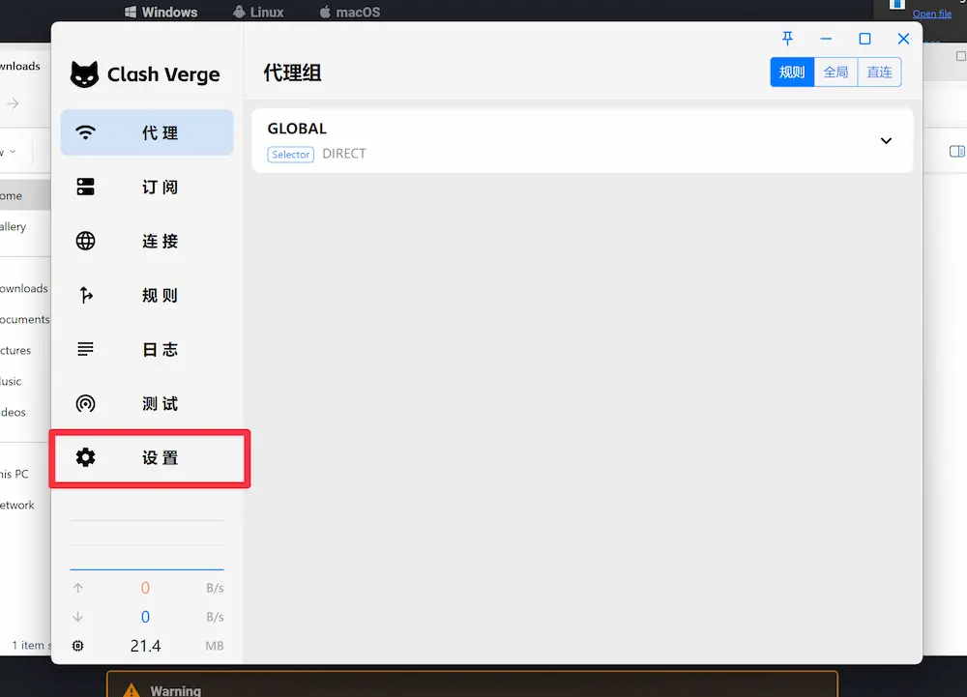Click the Clash Verge cat logo
Screen dimensions: 967x697
[85, 74]
